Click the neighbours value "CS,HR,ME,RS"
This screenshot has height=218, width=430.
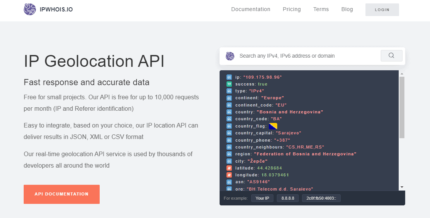coord(305,147)
